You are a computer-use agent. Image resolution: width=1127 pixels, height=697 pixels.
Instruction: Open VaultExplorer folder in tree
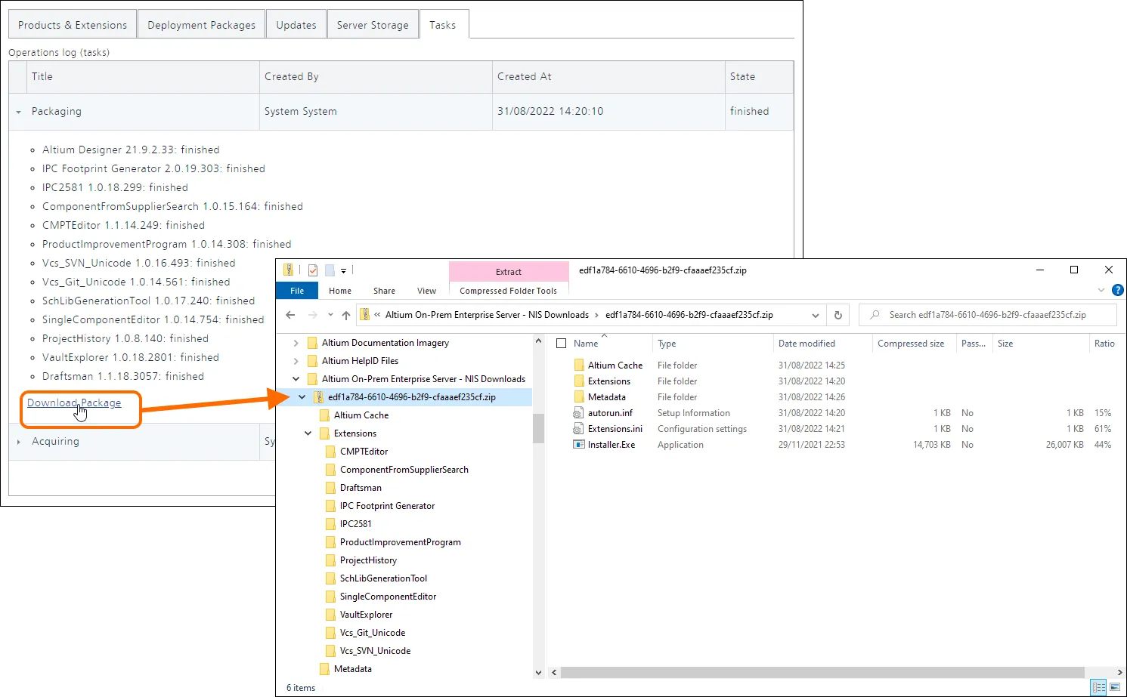coord(366,615)
